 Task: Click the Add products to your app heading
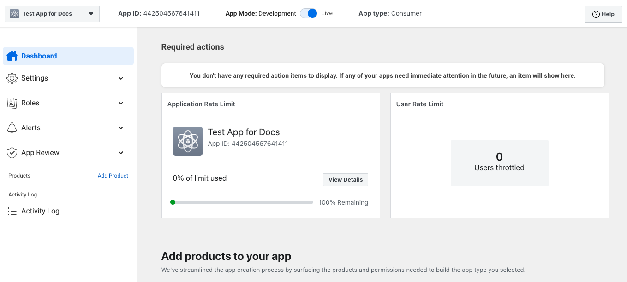(x=227, y=256)
